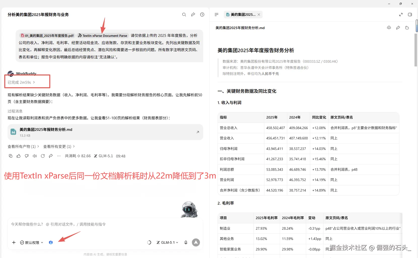Click the 2. 毛利率 subheading
This screenshot has width=418, height=258.
point(226,203)
